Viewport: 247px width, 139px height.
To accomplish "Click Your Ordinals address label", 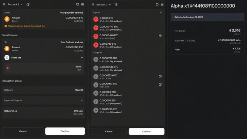I will click(72, 42).
